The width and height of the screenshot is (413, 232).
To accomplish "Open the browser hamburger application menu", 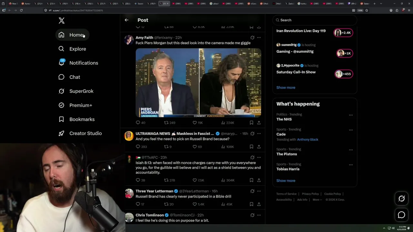I will click(x=409, y=10).
